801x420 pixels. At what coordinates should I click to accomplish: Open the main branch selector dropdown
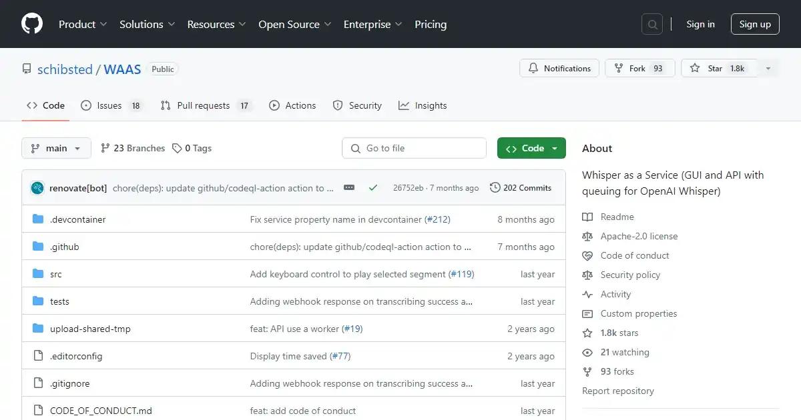(56, 148)
